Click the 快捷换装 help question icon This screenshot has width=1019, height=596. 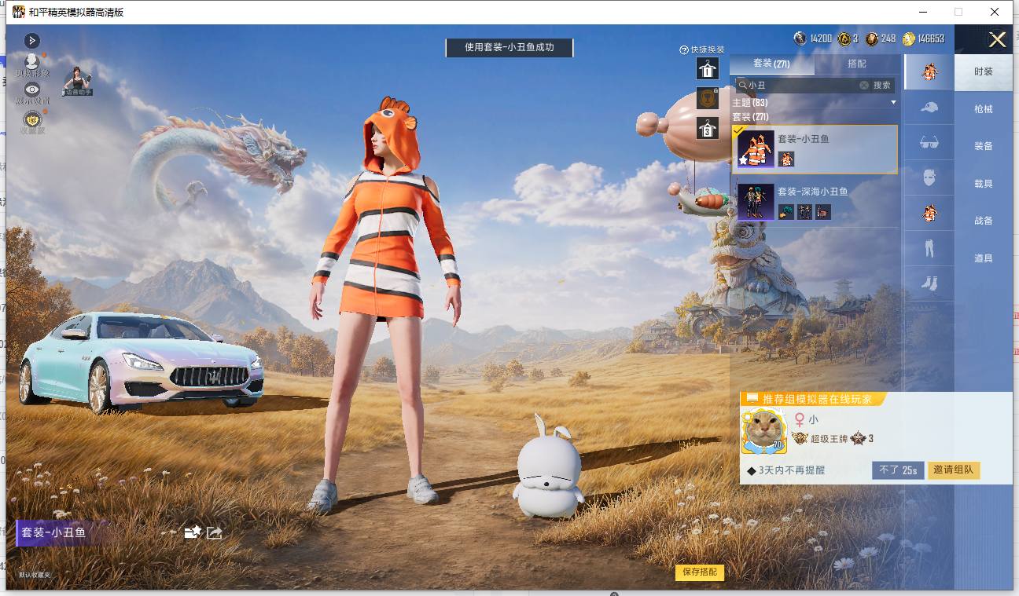(x=684, y=49)
